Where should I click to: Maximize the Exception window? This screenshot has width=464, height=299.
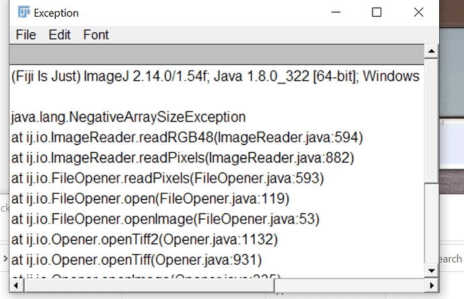click(377, 12)
